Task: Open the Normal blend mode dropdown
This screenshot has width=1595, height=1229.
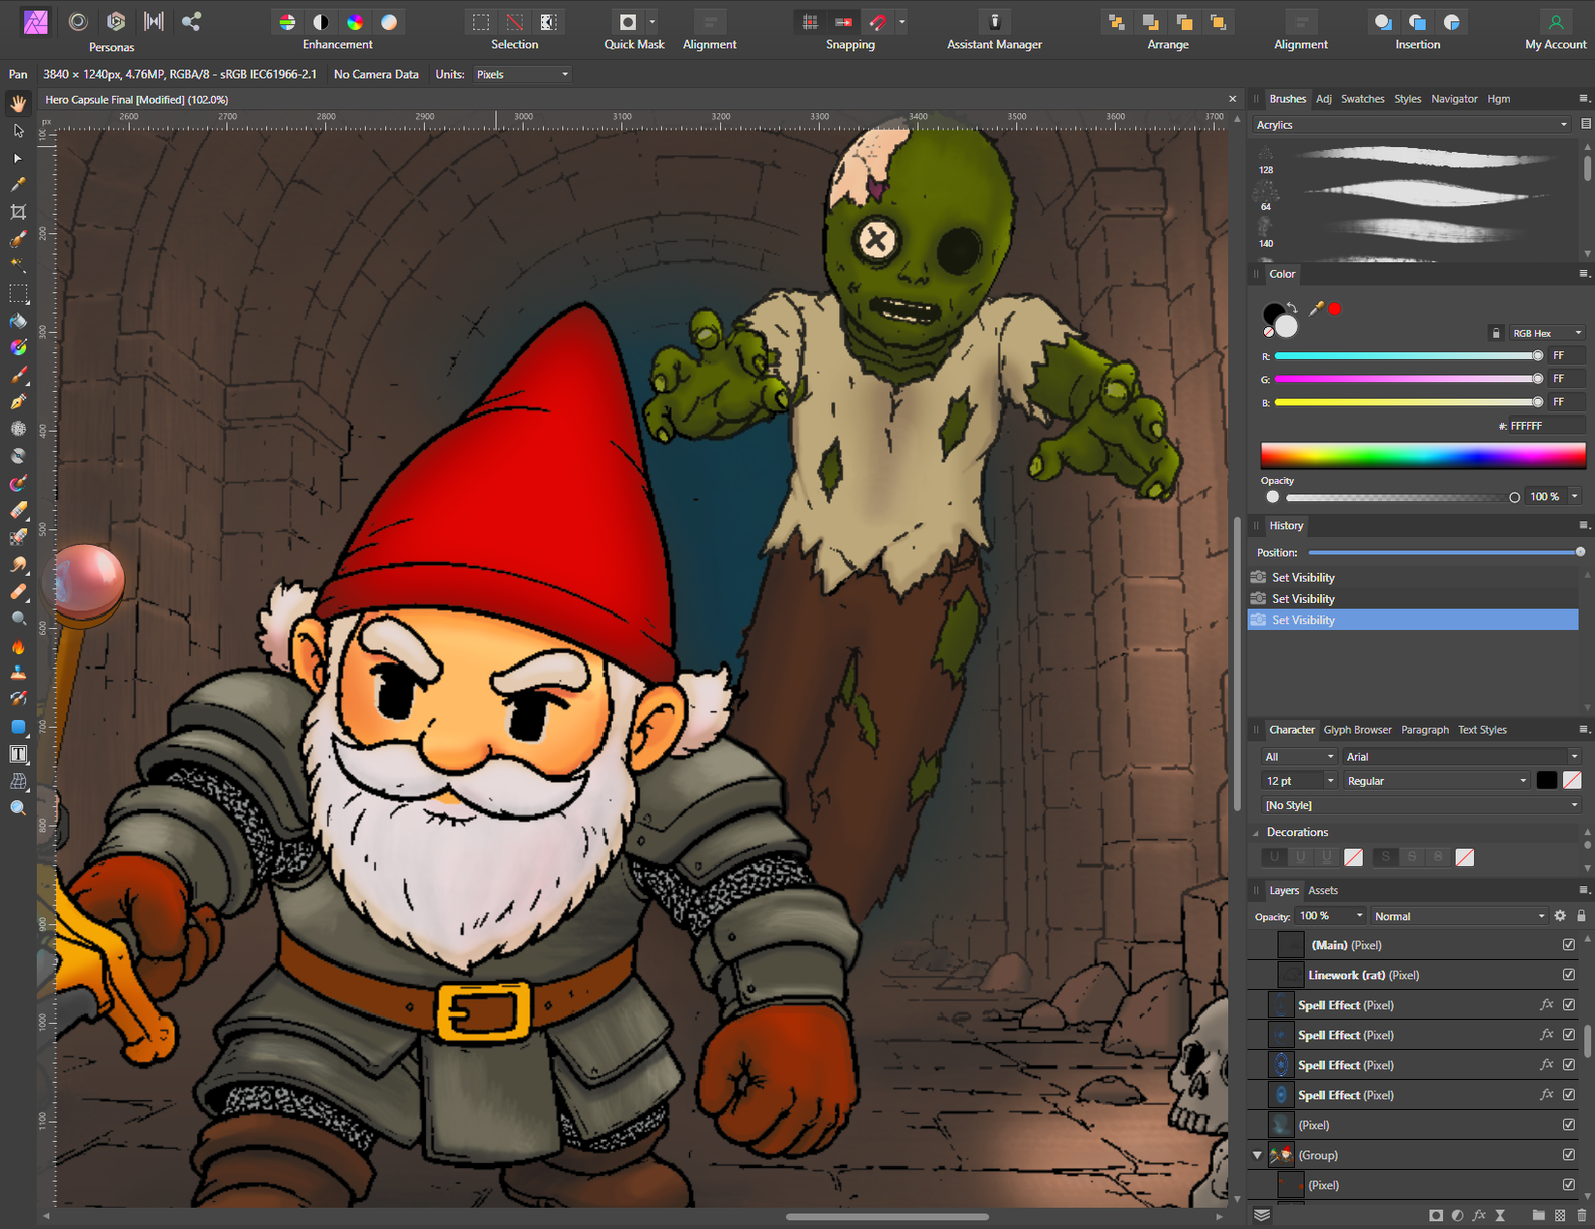Action: pos(1460,916)
